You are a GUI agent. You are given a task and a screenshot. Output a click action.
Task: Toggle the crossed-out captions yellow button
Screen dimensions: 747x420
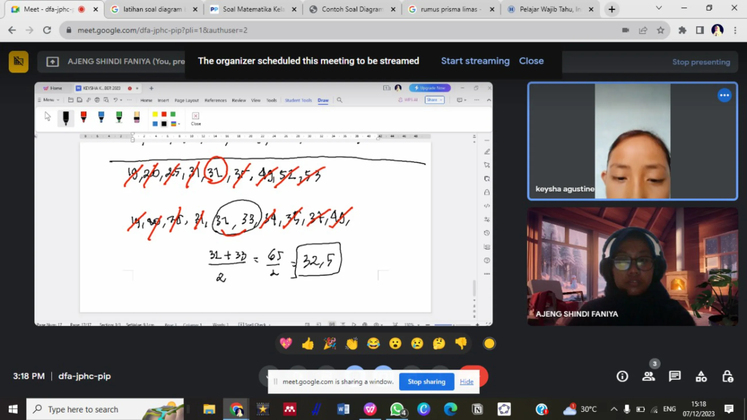click(19, 62)
